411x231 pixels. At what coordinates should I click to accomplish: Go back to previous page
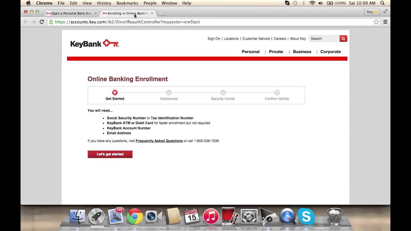[26, 22]
